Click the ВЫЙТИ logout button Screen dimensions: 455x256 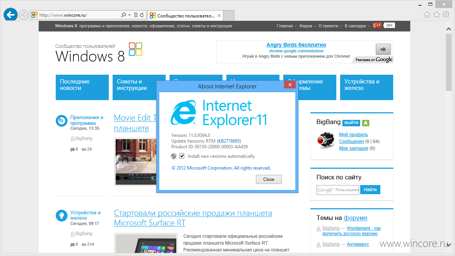coord(351,123)
